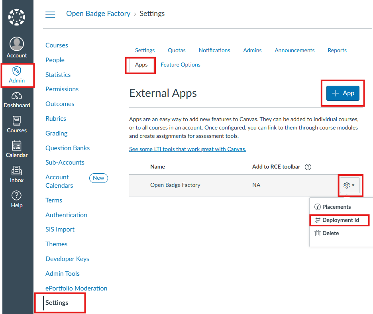Open the SIS Import link
Viewport: 373px width, 314px height.
tap(60, 230)
